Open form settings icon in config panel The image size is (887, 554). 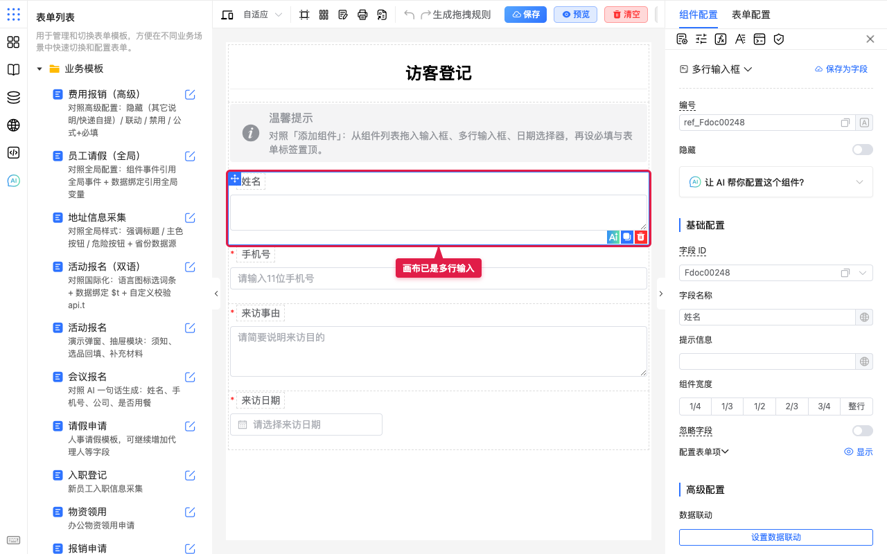682,39
